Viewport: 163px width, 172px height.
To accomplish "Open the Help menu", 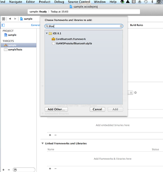I will pos(113,2).
